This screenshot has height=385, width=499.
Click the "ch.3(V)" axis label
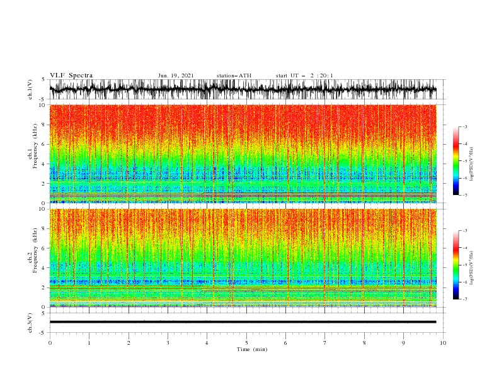click(x=30, y=323)
